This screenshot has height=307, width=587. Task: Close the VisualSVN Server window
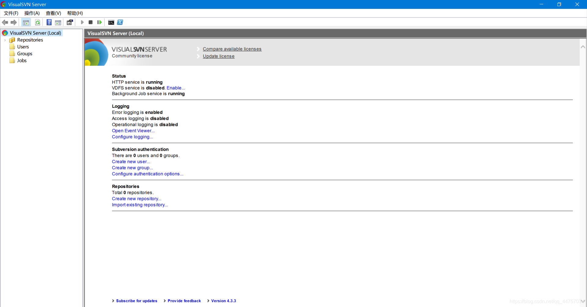pyautogui.click(x=577, y=4)
